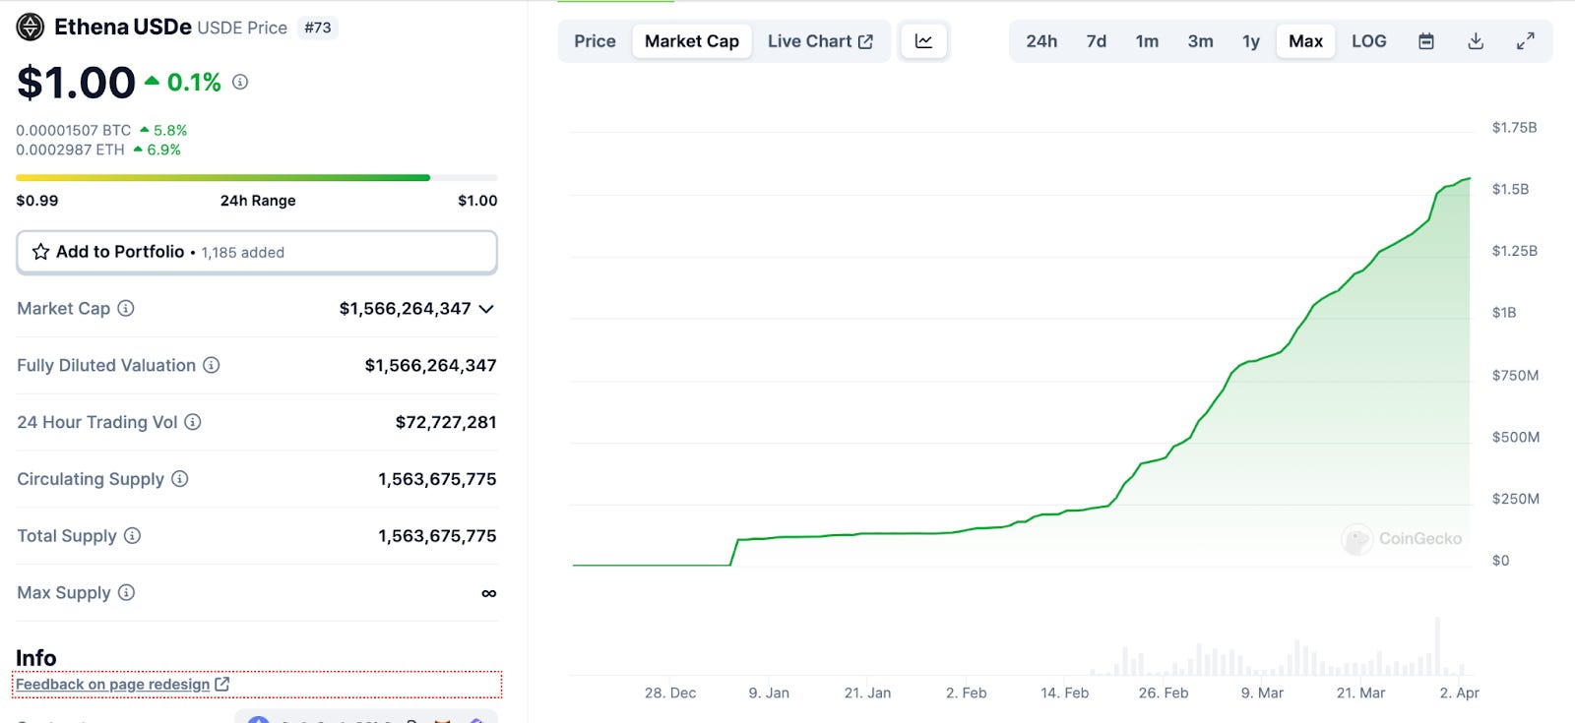Open info icon next to 0.1% change

(x=240, y=83)
